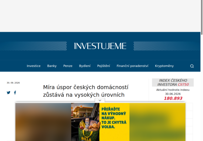Open the Banky menu item

click(52, 66)
